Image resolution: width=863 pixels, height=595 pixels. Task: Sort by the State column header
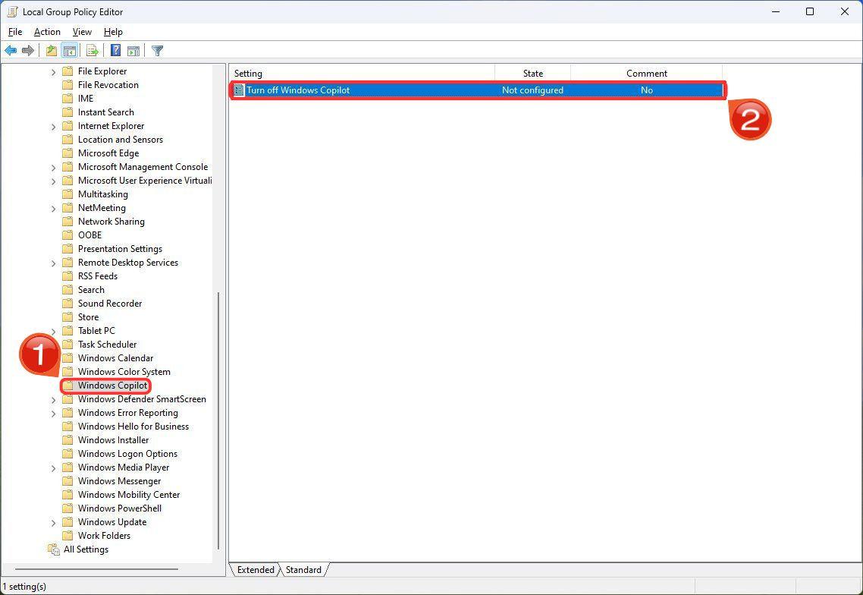[533, 74]
